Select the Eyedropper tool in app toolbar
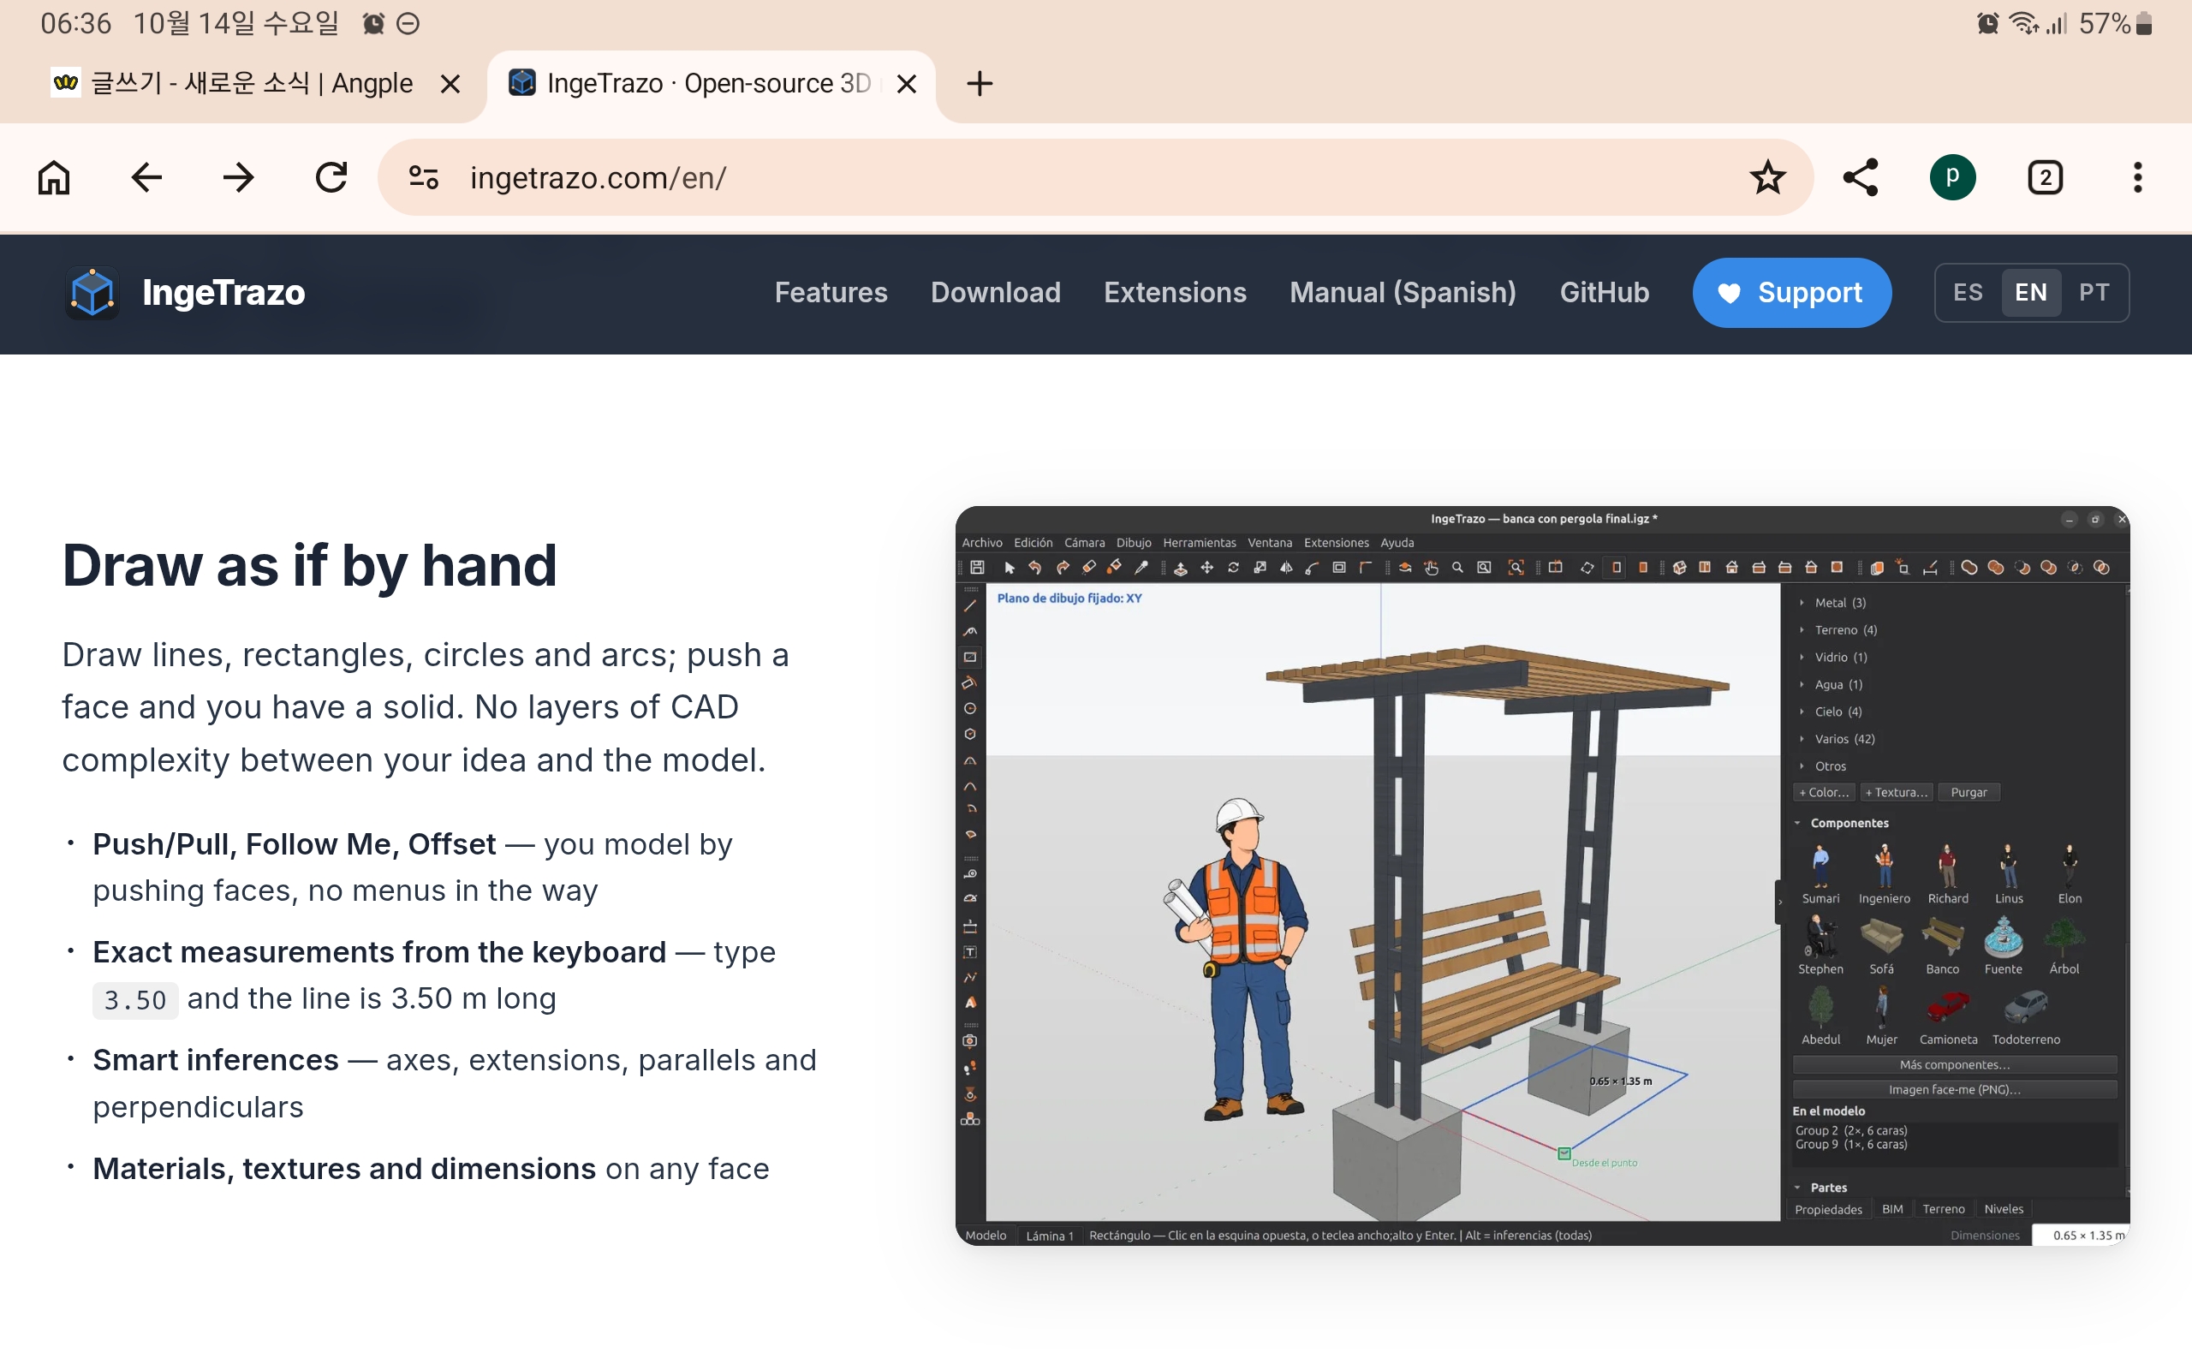Viewport: 2192px width, 1370px height. [x=1141, y=568]
